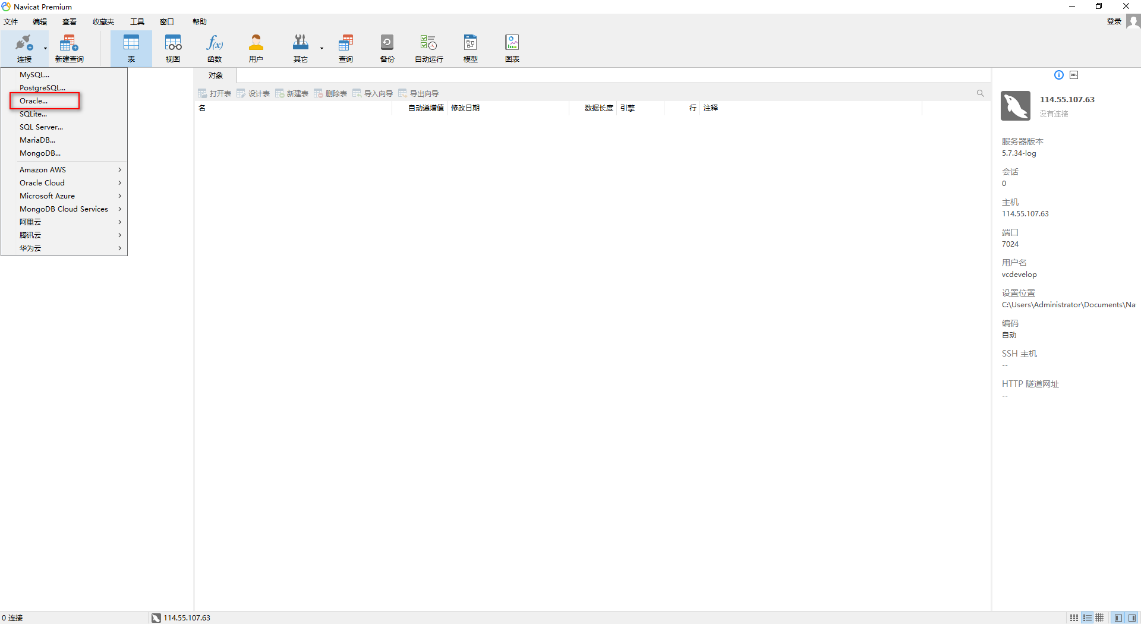Image resolution: width=1141 pixels, height=624 pixels.
Task: Open the Backup (备份) toolbar icon
Action: pos(387,48)
